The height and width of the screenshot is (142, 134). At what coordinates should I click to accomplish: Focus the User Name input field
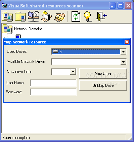[x=53, y=83]
